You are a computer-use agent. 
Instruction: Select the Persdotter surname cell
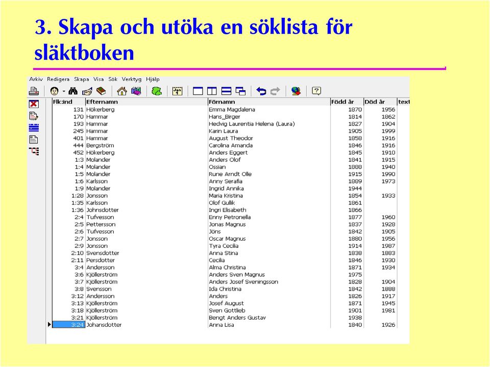point(146,260)
